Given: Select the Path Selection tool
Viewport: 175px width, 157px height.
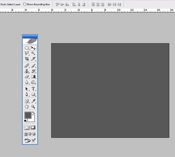Looking at the screenshot, I should (27, 89).
